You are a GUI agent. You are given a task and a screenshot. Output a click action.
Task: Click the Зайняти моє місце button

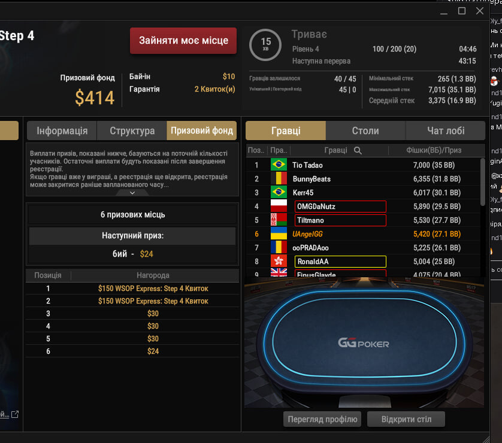183,40
